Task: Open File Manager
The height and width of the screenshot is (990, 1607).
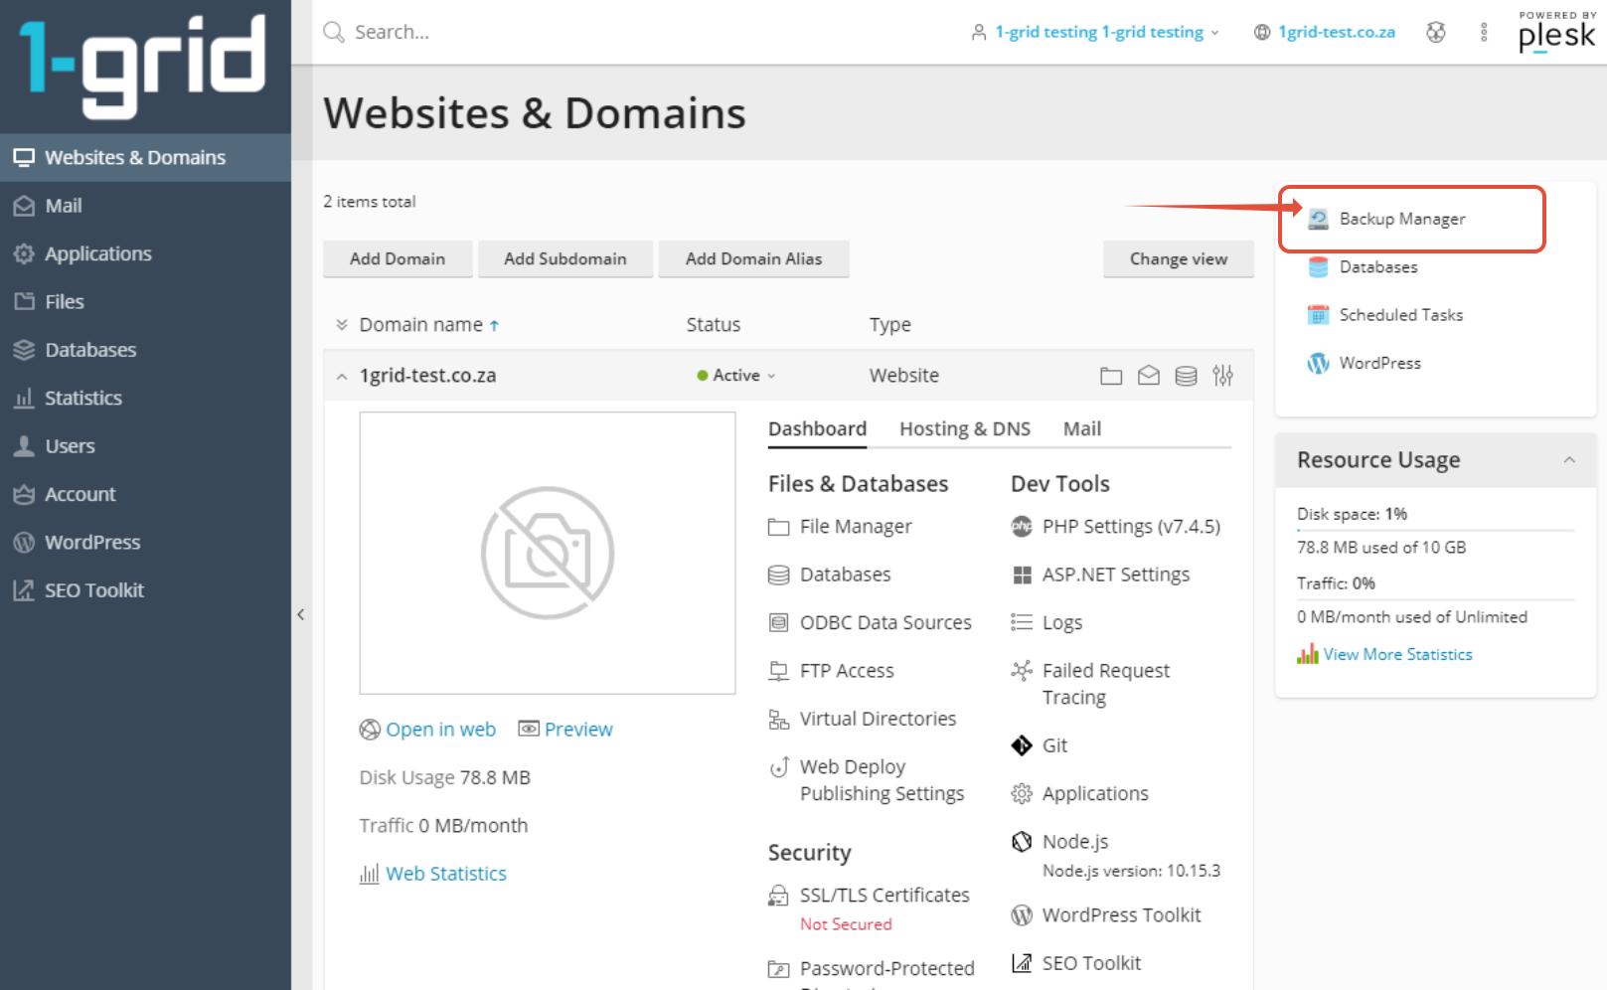Action: point(840,527)
